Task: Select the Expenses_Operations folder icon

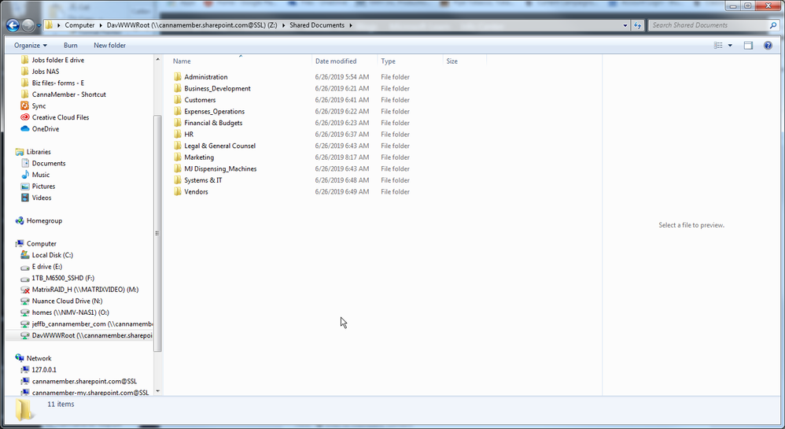Action: coord(178,111)
